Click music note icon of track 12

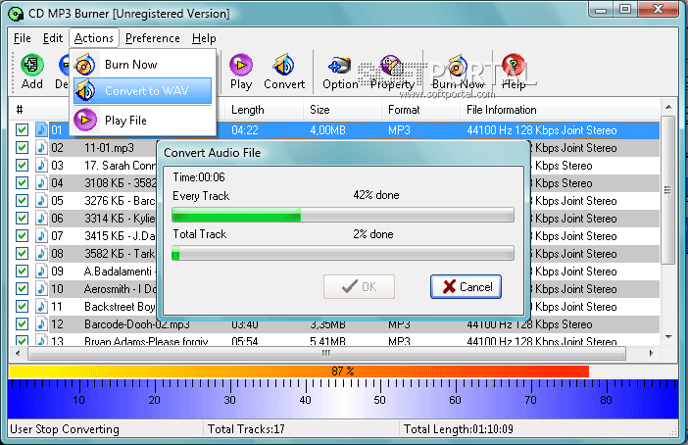[41, 323]
